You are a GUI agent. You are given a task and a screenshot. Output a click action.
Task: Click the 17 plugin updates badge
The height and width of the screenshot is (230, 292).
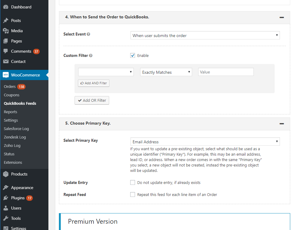(29, 198)
